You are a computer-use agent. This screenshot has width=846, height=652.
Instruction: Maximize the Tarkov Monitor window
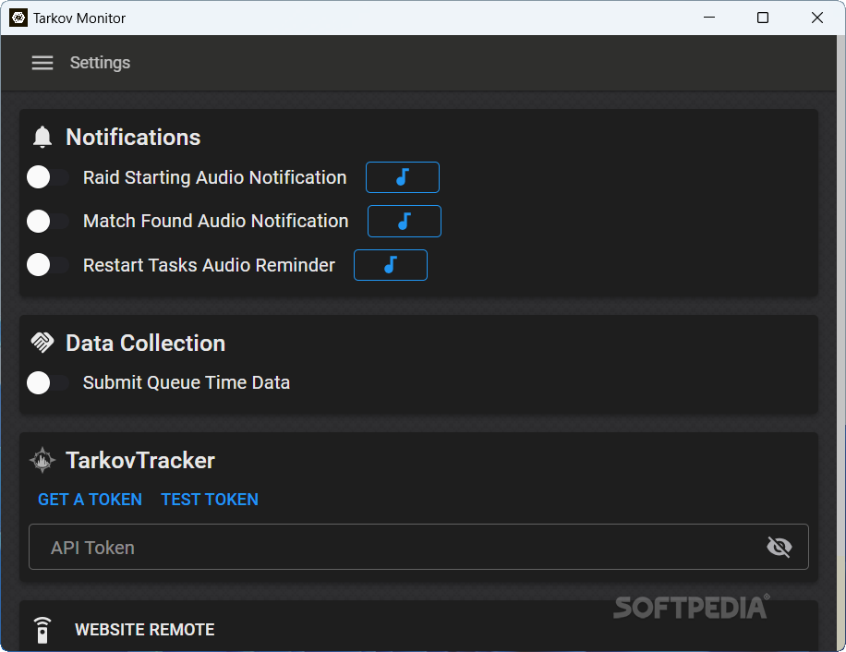pos(763,18)
